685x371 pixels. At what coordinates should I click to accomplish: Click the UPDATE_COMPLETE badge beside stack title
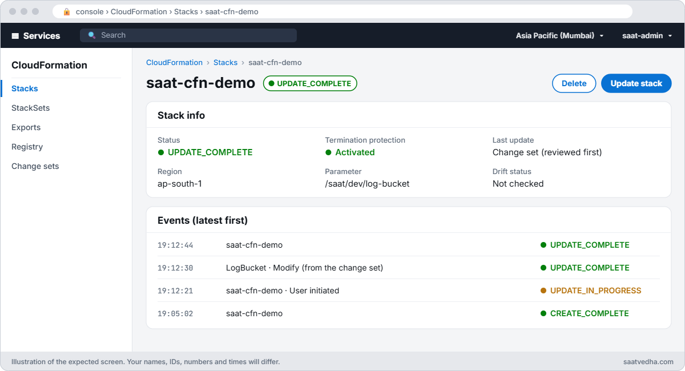[310, 83]
